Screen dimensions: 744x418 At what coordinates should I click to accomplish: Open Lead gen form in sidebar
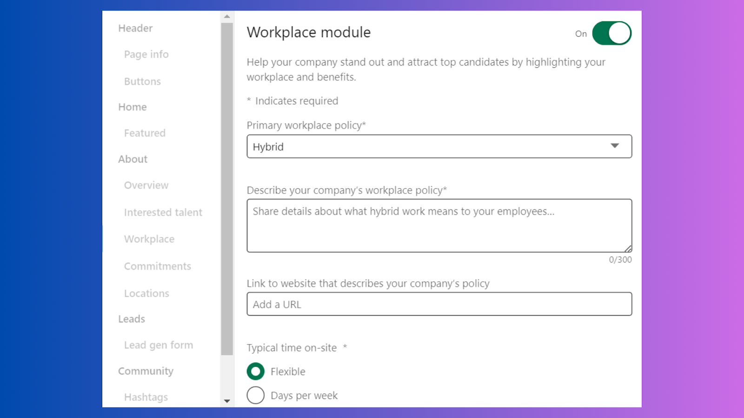coord(159,345)
